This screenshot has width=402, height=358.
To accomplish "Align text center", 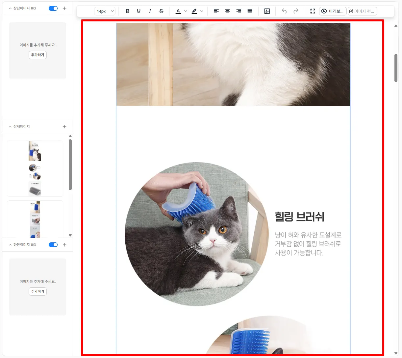I will 227,11.
